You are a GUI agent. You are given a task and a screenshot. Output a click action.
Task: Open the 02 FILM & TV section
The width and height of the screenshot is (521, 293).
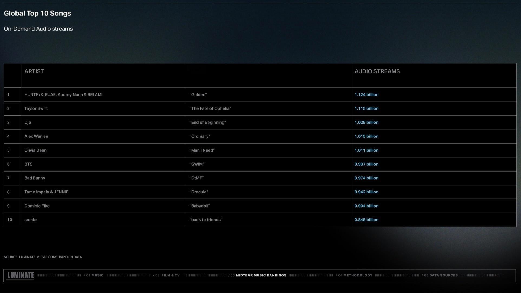point(166,275)
